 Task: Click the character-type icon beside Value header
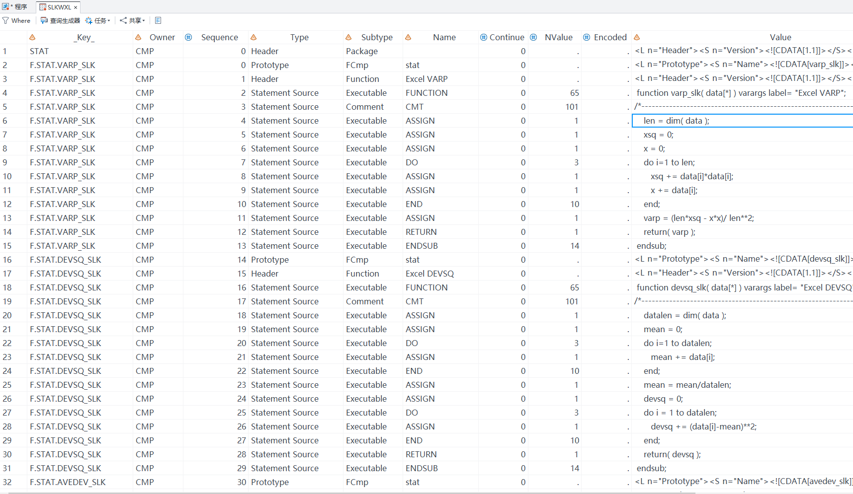click(x=637, y=37)
